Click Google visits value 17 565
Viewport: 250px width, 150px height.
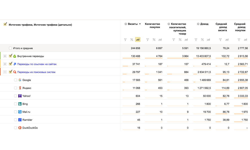pos(136,80)
